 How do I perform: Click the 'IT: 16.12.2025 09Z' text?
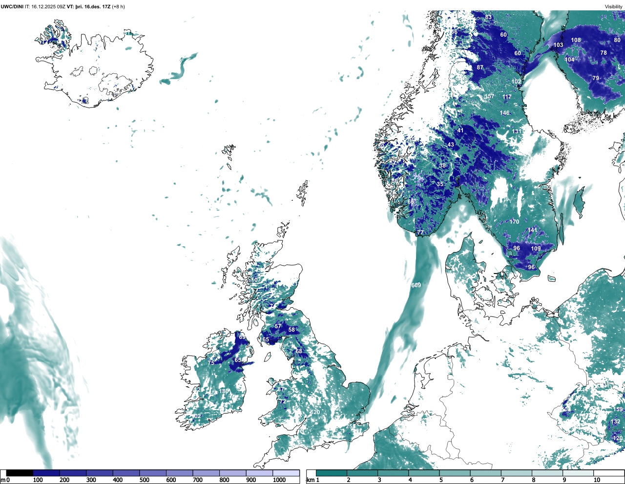[45, 7]
